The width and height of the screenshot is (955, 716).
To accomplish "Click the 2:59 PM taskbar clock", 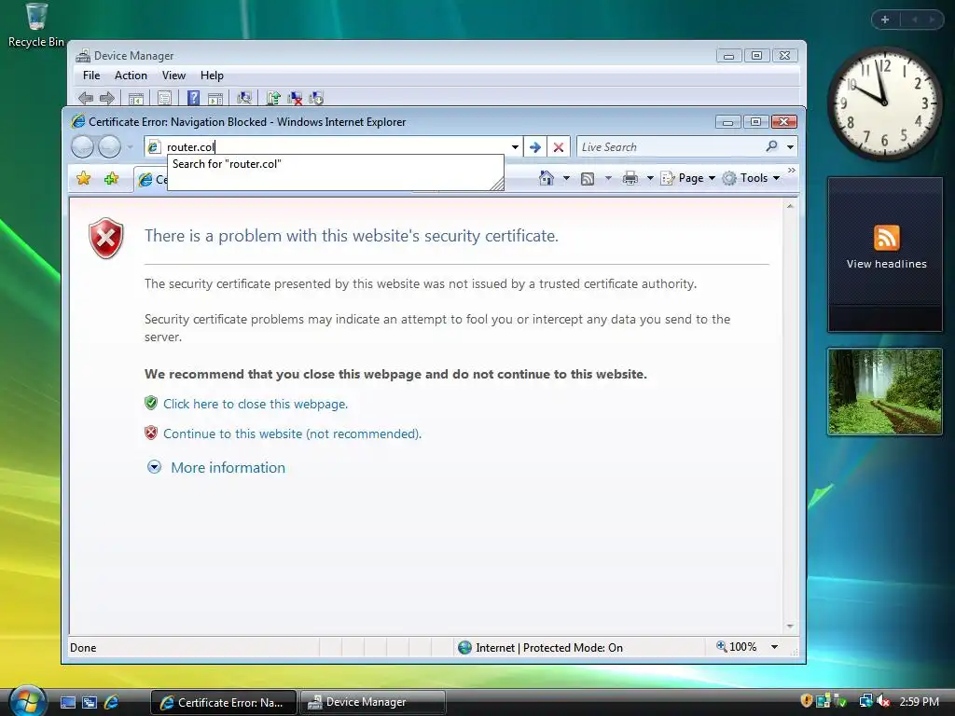I will (919, 701).
